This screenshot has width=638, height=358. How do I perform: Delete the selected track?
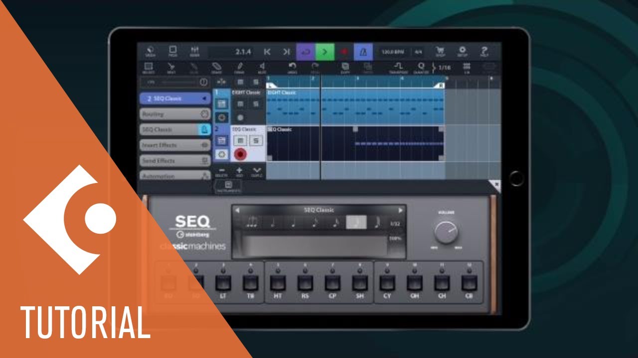click(x=222, y=172)
